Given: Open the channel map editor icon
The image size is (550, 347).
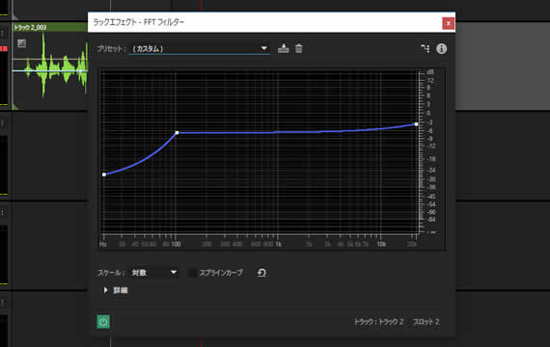Looking at the screenshot, I should (426, 48).
